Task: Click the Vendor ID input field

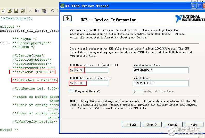Action: coord(91,70)
